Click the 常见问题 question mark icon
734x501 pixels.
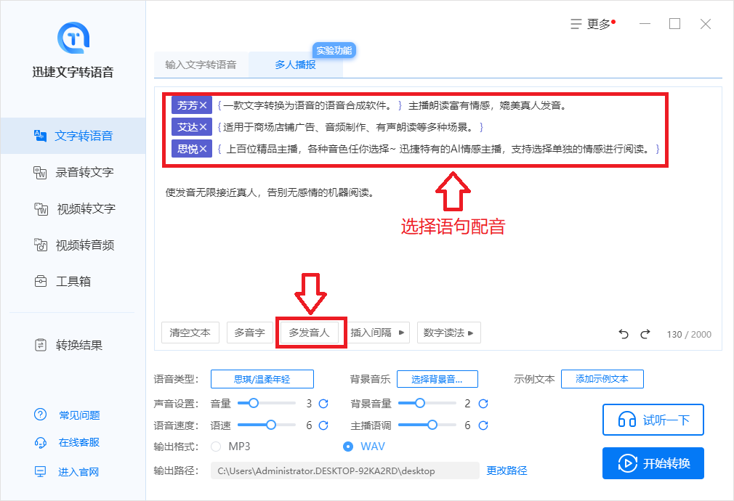click(x=40, y=415)
